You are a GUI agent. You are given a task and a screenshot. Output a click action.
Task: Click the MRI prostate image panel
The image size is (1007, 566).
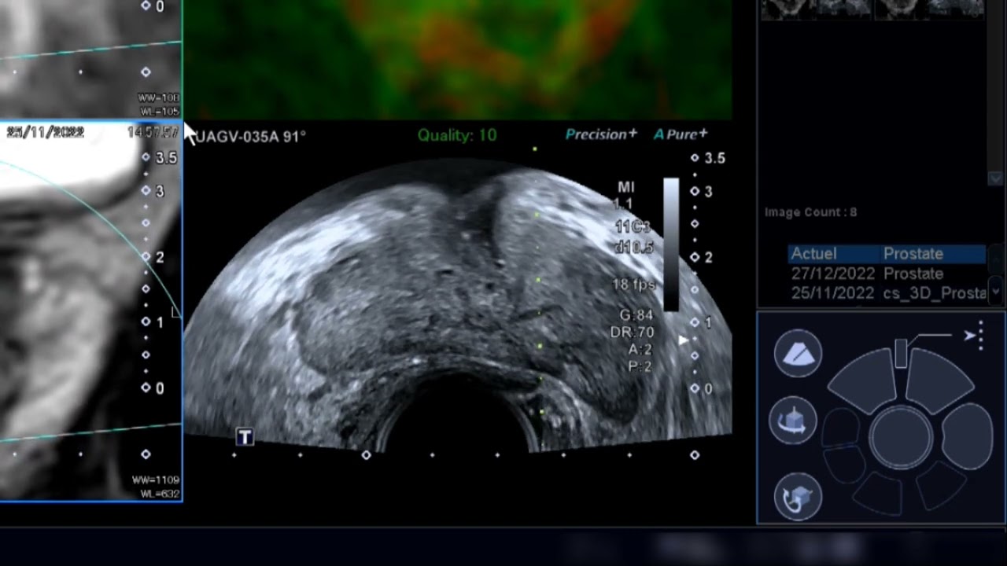(x=90, y=311)
